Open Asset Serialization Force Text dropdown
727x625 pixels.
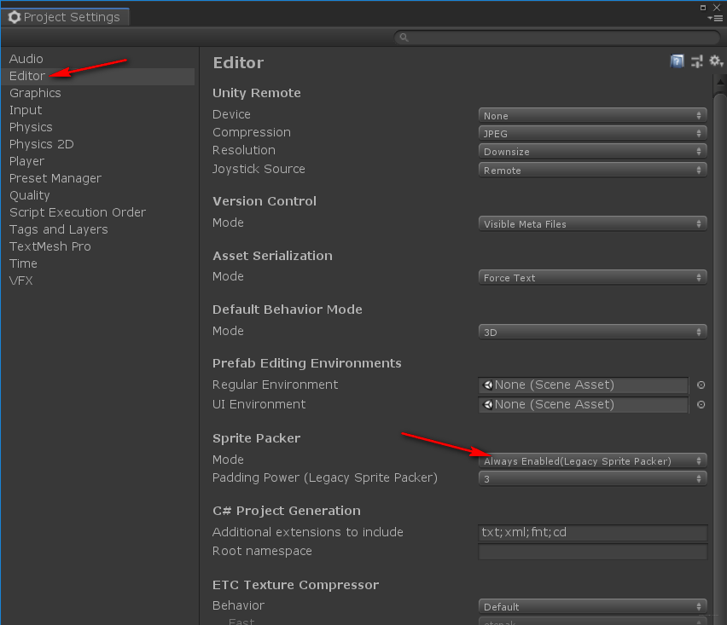coord(592,277)
